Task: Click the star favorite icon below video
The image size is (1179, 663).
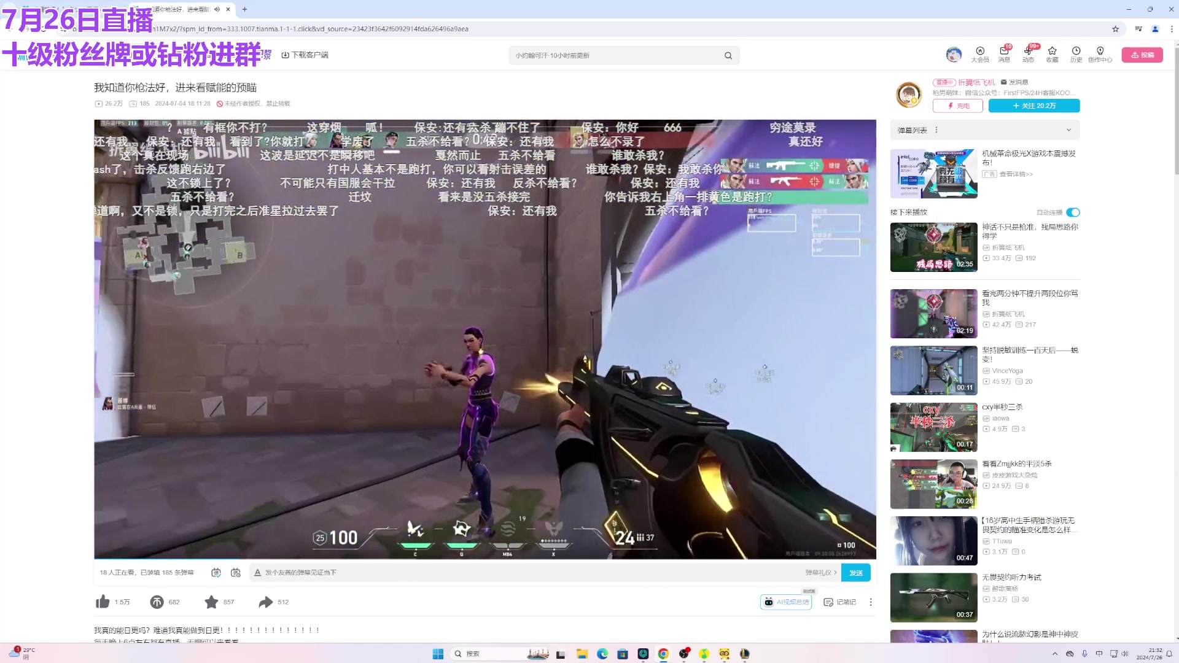Action: (x=211, y=602)
